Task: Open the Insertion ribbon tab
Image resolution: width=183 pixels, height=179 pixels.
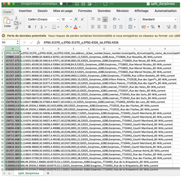Action: pyautogui.click(x=25, y=11)
